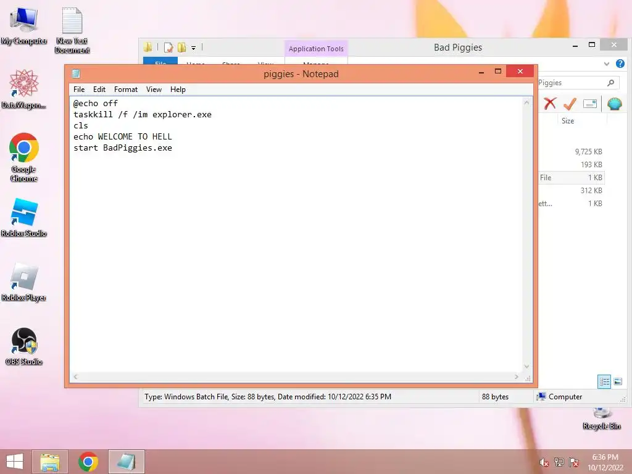Minimize the Notepad window
632x474 pixels.
point(481,72)
